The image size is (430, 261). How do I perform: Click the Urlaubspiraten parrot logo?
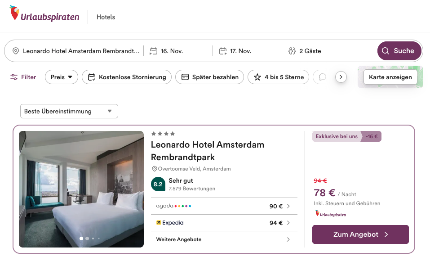click(15, 13)
